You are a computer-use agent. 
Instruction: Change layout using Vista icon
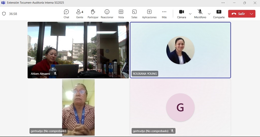121,14
